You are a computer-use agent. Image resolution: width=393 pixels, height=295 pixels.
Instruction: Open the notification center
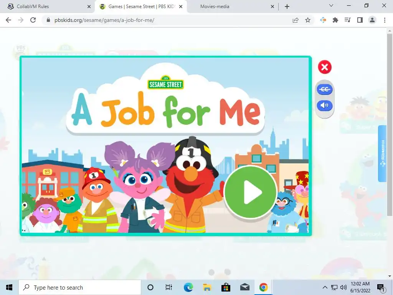point(381,287)
